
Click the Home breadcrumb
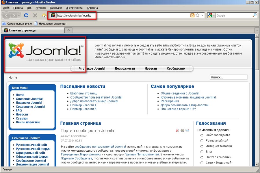[13, 77]
